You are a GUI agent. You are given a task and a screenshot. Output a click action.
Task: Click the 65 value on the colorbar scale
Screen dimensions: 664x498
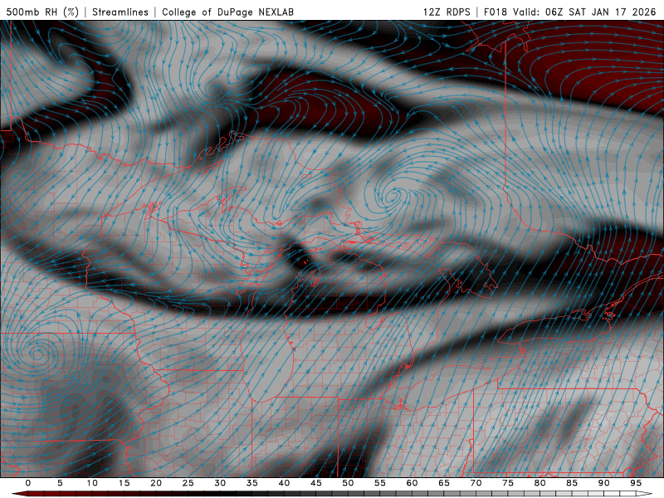click(x=444, y=483)
